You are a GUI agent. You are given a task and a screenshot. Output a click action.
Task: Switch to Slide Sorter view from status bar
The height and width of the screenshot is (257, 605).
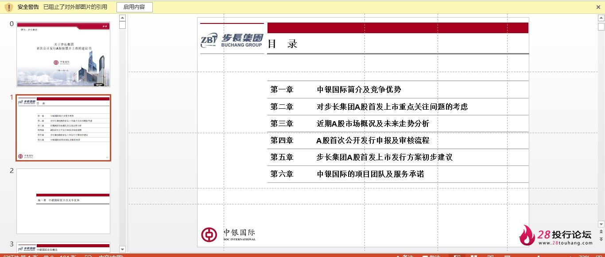(x=474, y=256)
